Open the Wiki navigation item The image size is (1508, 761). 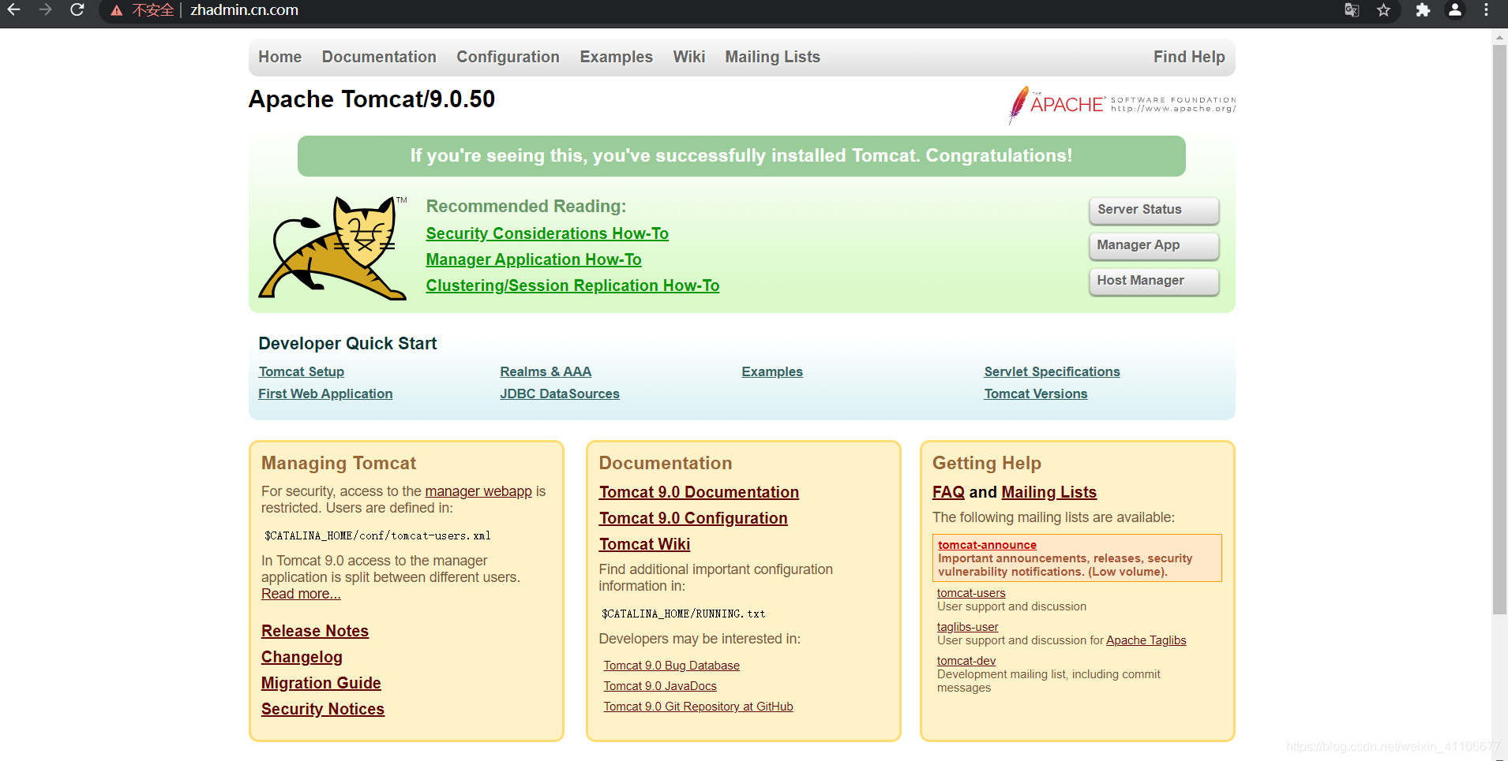coord(688,57)
